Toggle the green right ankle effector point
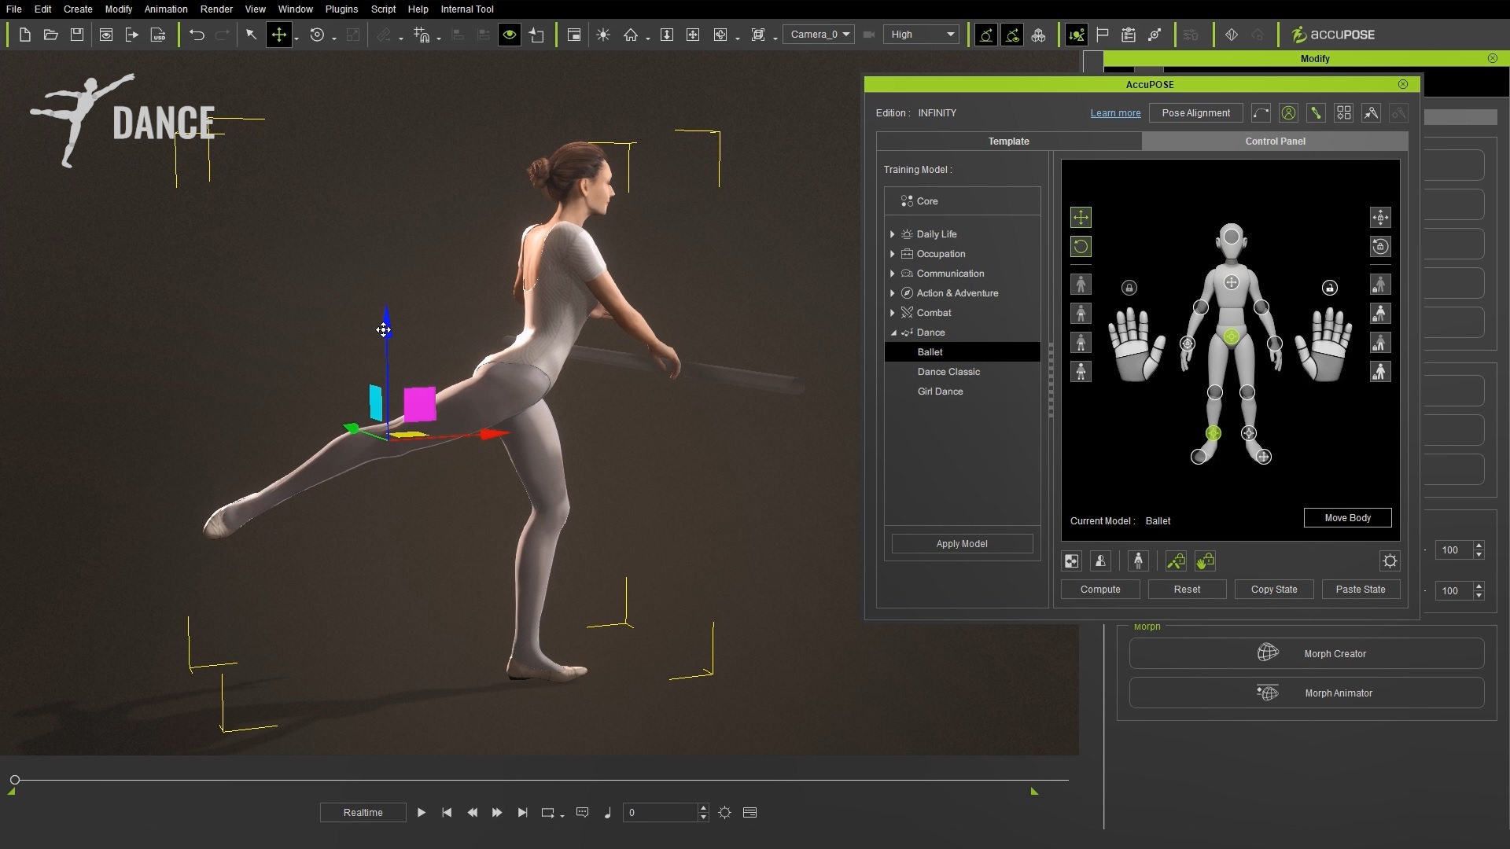The height and width of the screenshot is (849, 1510). tap(1214, 433)
